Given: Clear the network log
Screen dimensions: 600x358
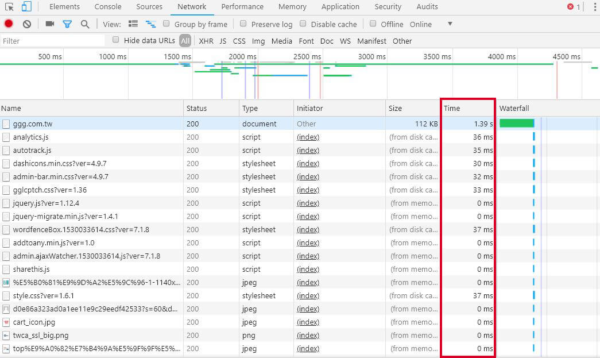Looking at the screenshot, I should click(27, 24).
